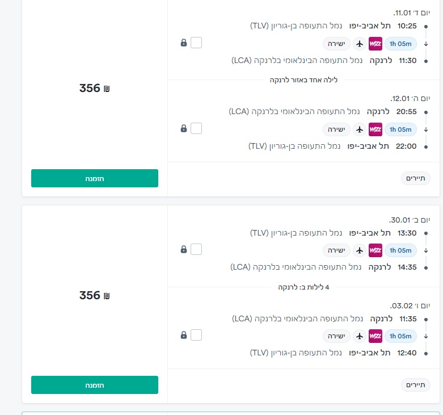Click the lock icon beside 11:35 return flight
This screenshot has height=415, width=443.
pyautogui.click(x=183, y=335)
